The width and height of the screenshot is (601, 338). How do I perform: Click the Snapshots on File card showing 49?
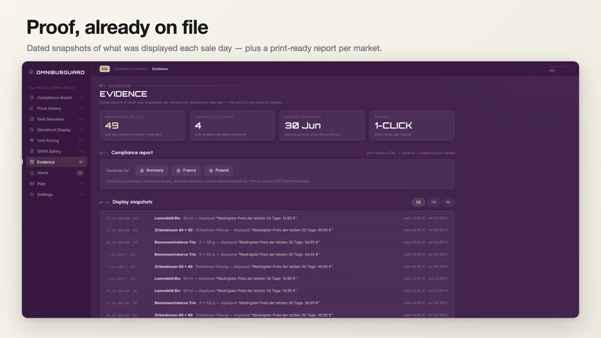pos(143,125)
